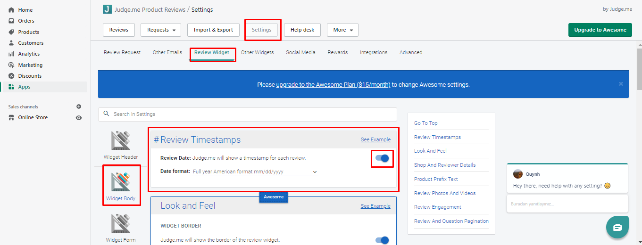Open the Date format dropdown
The width and height of the screenshot is (642, 245).
tap(255, 172)
